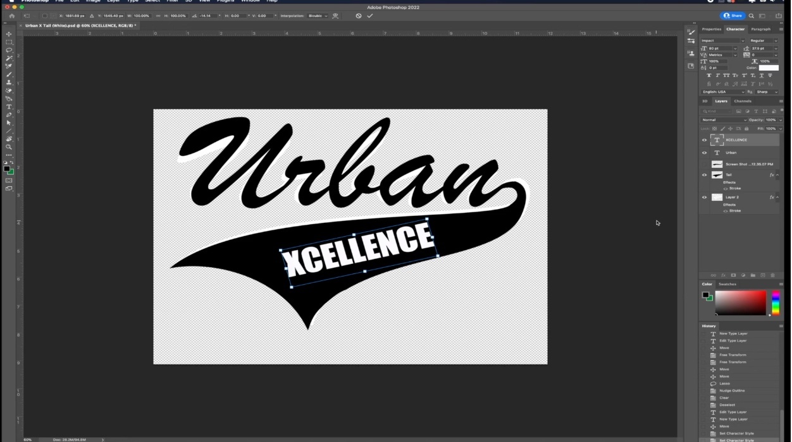
Task: Commit the transform with the checkmark icon
Action: [370, 16]
